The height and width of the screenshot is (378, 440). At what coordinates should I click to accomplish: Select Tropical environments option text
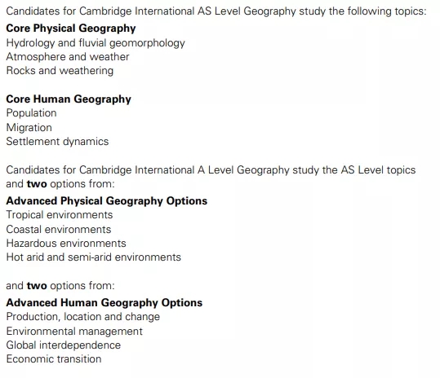click(60, 215)
